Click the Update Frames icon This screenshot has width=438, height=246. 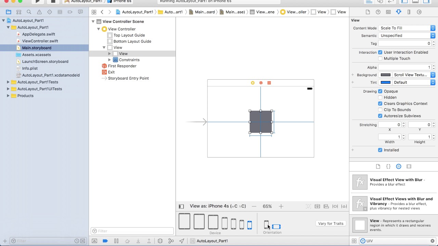point(308,206)
